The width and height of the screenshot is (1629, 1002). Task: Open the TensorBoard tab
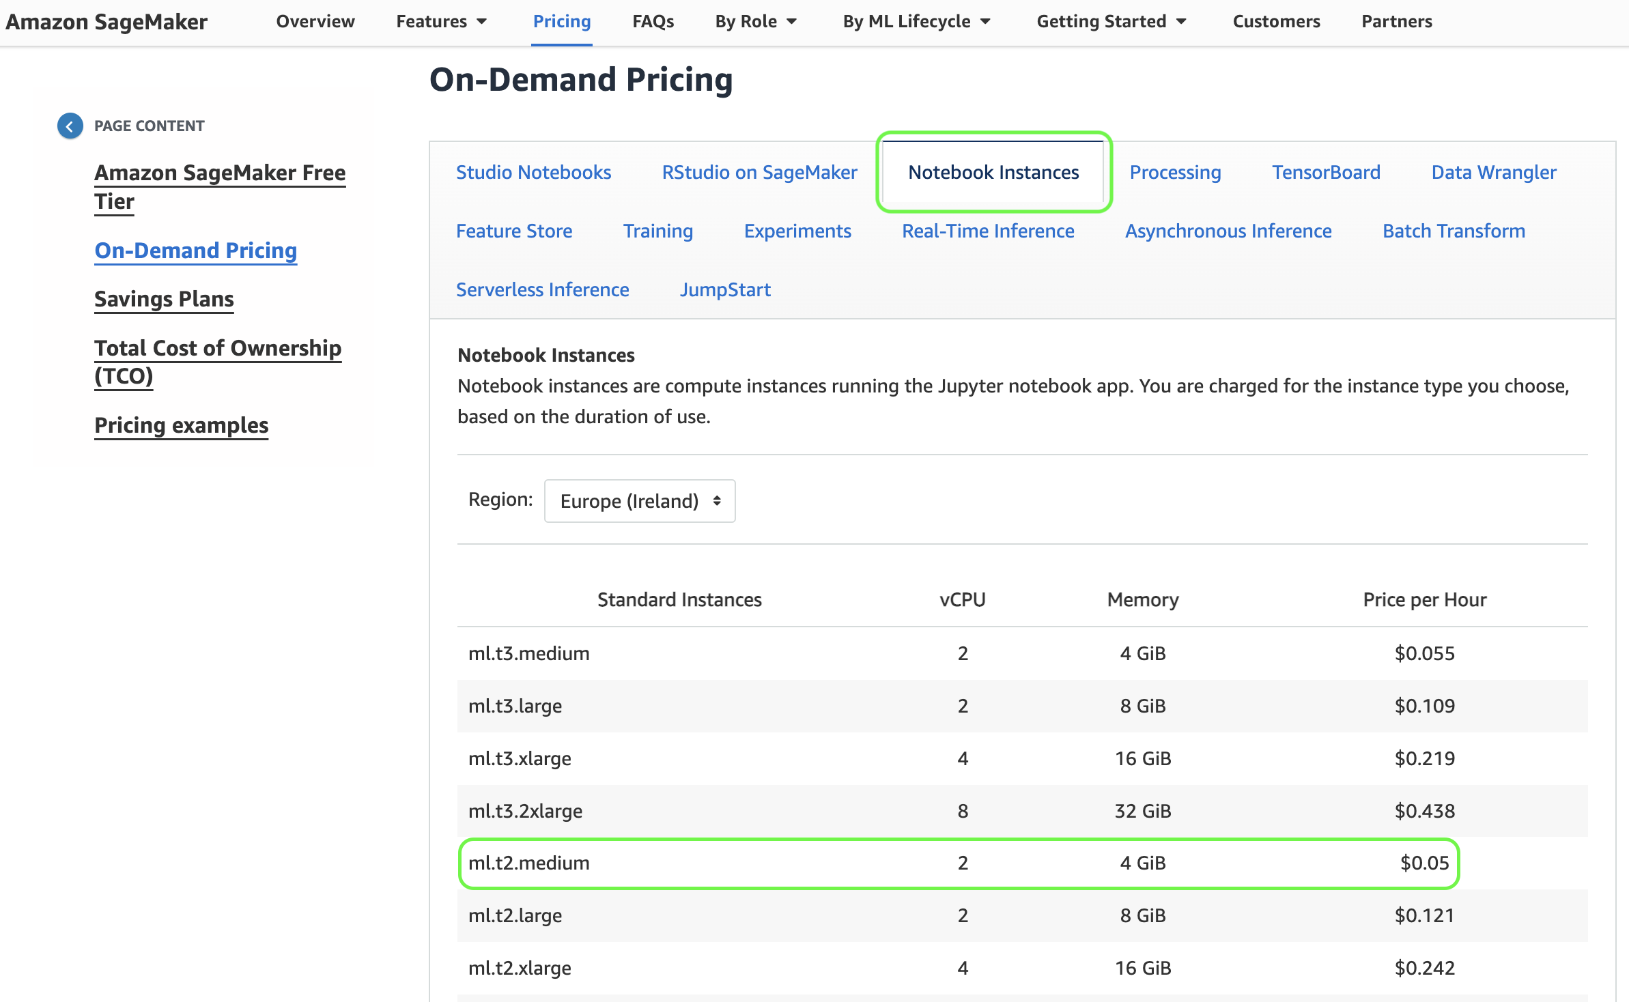coord(1326,172)
